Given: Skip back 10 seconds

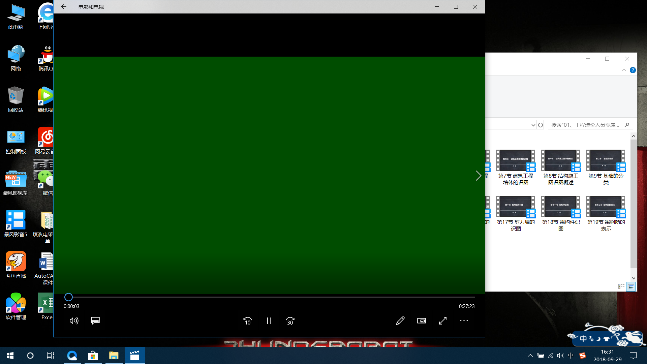Looking at the screenshot, I should (247, 321).
